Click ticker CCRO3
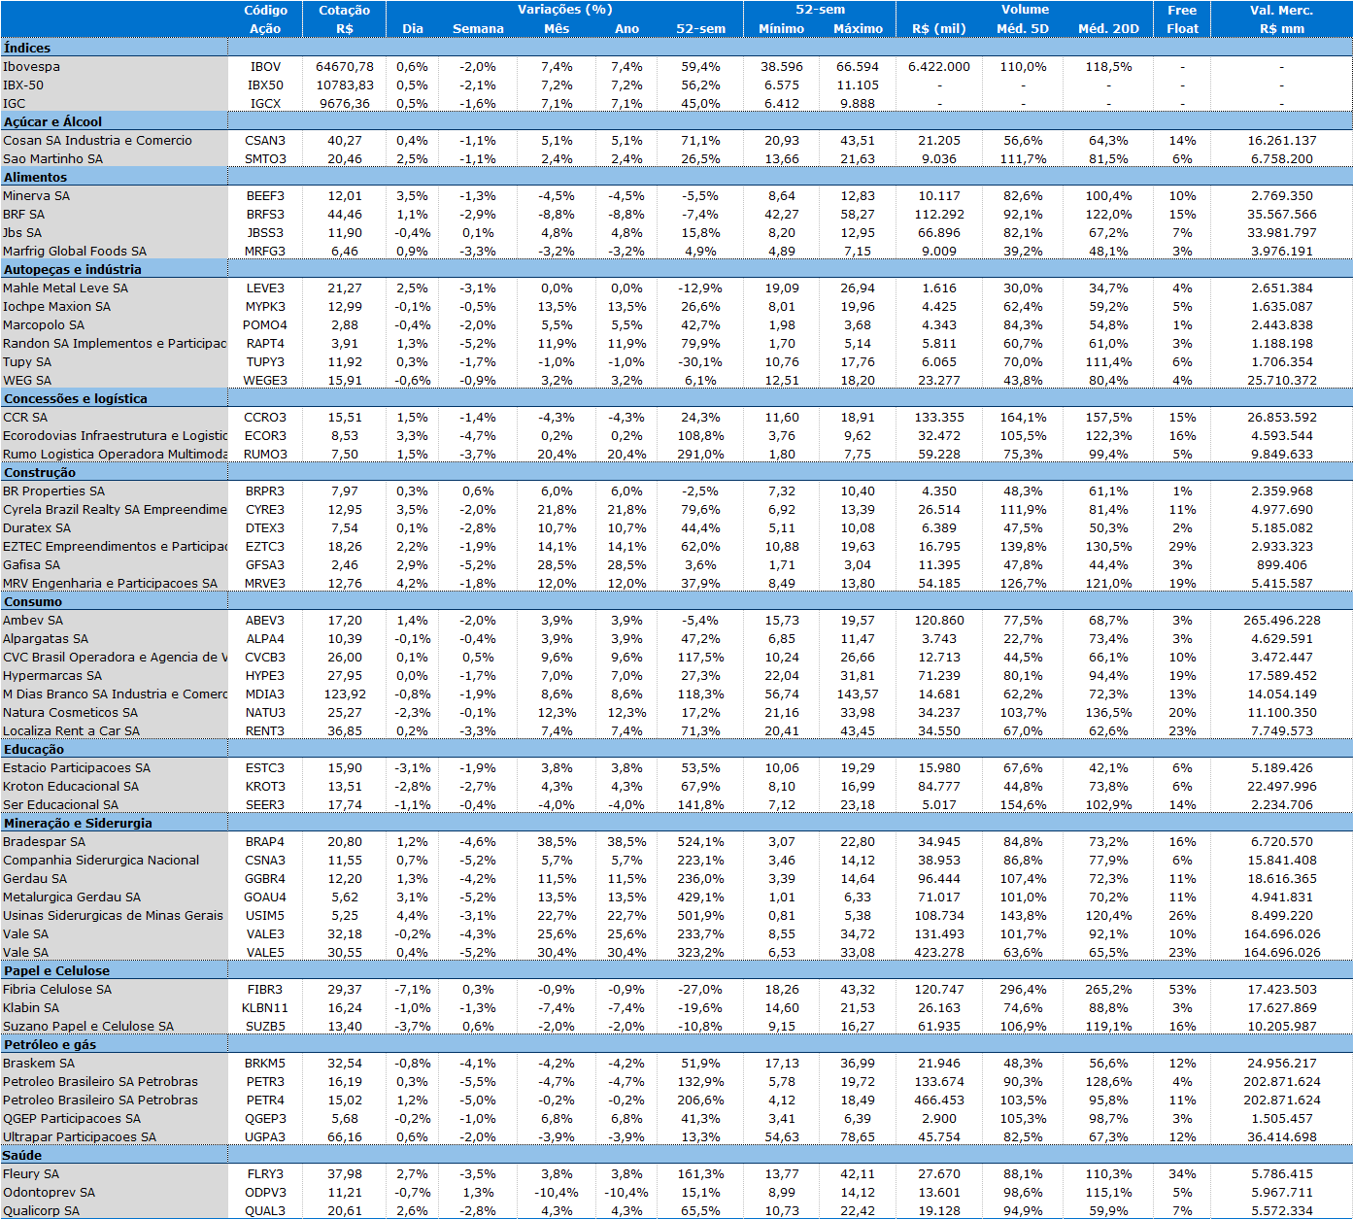 (x=265, y=418)
